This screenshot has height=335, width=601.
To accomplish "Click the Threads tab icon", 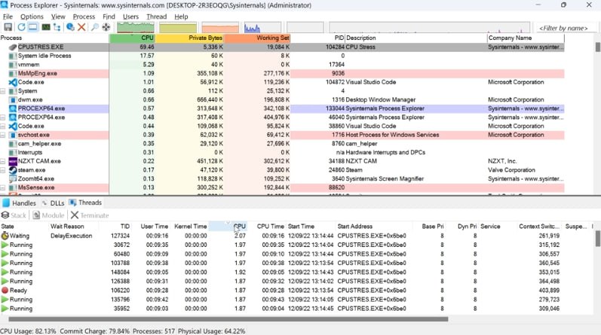I will (x=72, y=203).
